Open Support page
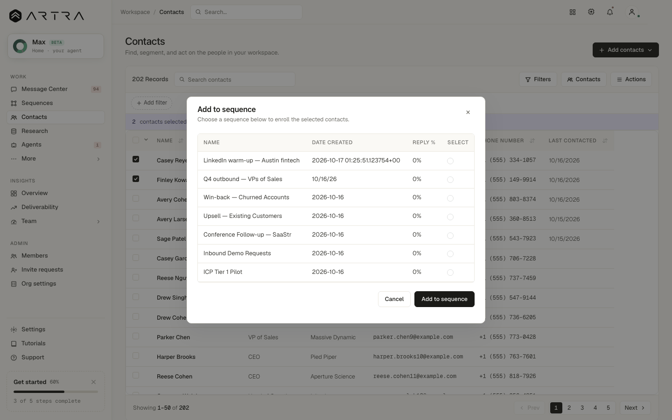Viewport: 672px width, 420px height. [x=56, y=357]
